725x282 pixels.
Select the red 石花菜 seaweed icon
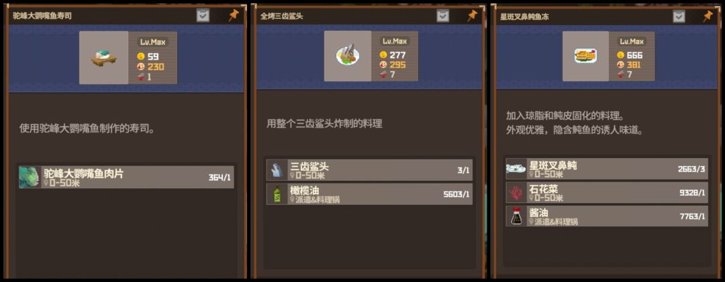516,192
